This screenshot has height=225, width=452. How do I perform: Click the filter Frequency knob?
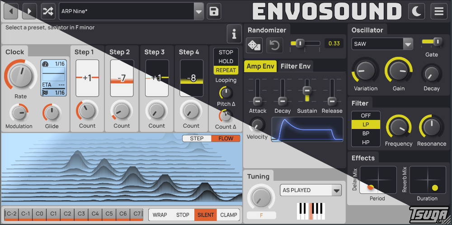point(399,128)
